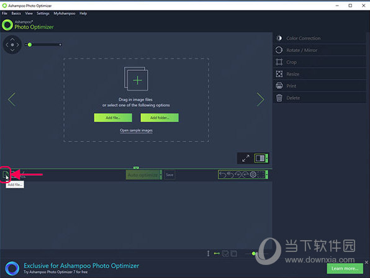Open the Basics menu

(16, 14)
